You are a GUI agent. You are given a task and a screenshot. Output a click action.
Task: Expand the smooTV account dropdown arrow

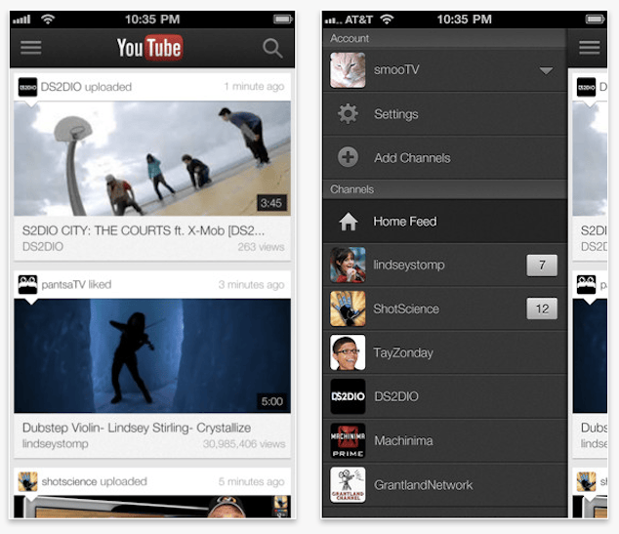tap(547, 70)
